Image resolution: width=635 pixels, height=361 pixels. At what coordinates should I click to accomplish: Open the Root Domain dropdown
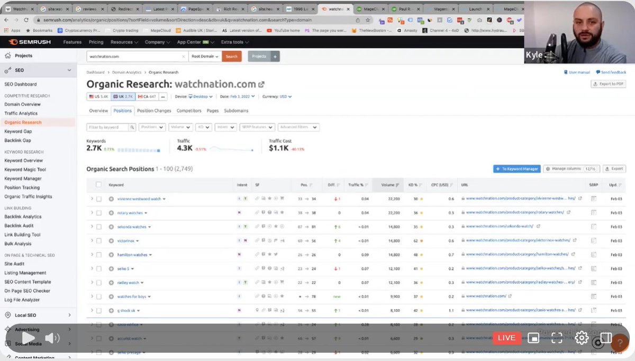click(205, 57)
